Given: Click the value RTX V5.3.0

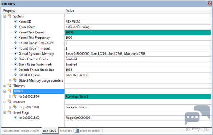Looking at the screenshot, I should (73, 22).
